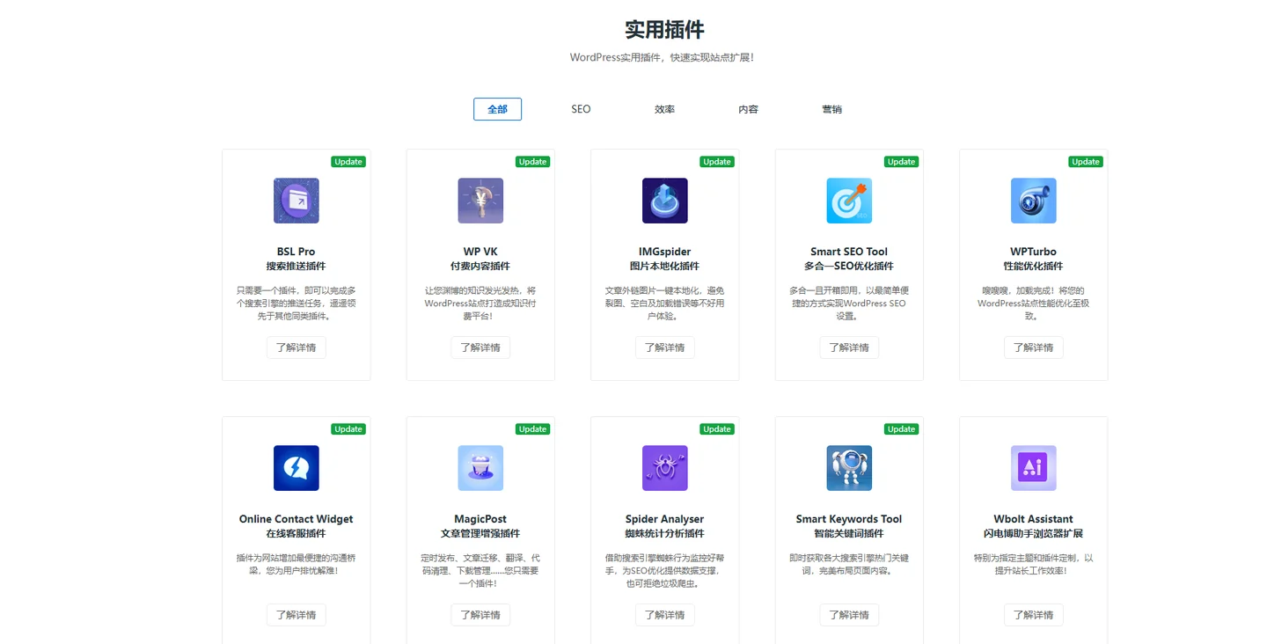Image resolution: width=1267 pixels, height=644 pixels.
Task: Click the 搜索推送插件 subtitle
Action: (x=297, y=267)
